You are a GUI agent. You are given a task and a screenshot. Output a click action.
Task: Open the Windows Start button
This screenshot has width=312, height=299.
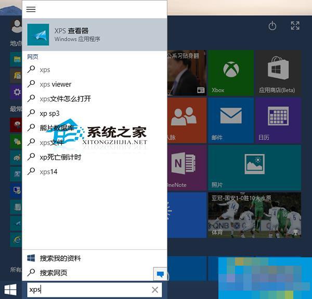pos(10,290)
